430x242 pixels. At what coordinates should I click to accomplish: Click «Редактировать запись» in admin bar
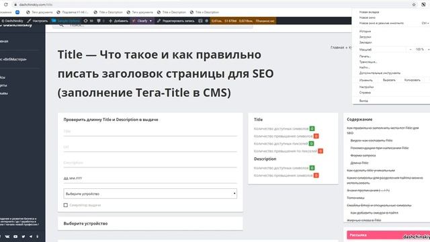click(175, 21)
